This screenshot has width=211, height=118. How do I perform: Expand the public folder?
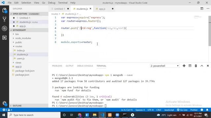click(18, 42)
